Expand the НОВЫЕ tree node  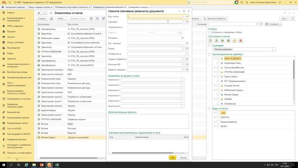[215, 99]
